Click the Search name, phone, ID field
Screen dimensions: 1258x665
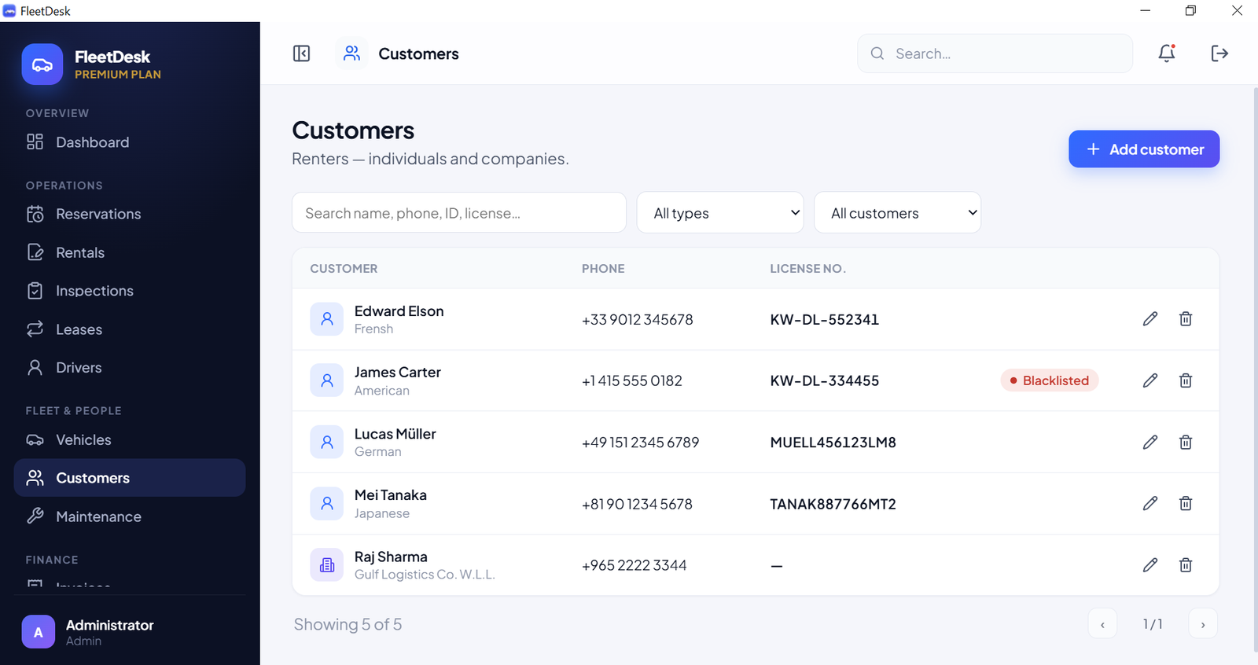459,213
